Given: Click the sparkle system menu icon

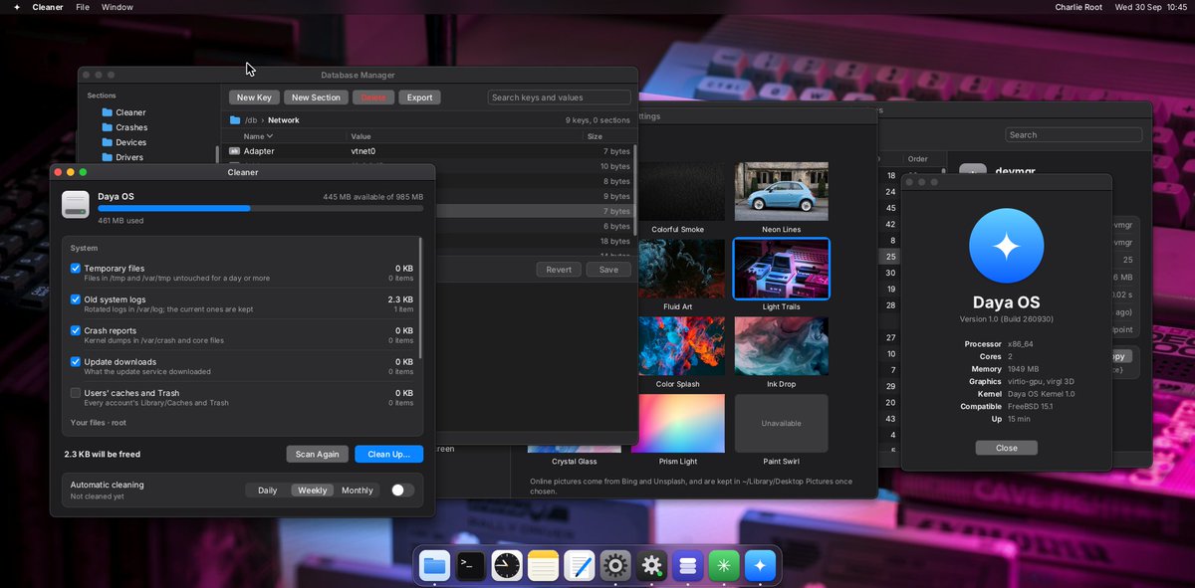Looking at the screenshot, I should point(16,7).
